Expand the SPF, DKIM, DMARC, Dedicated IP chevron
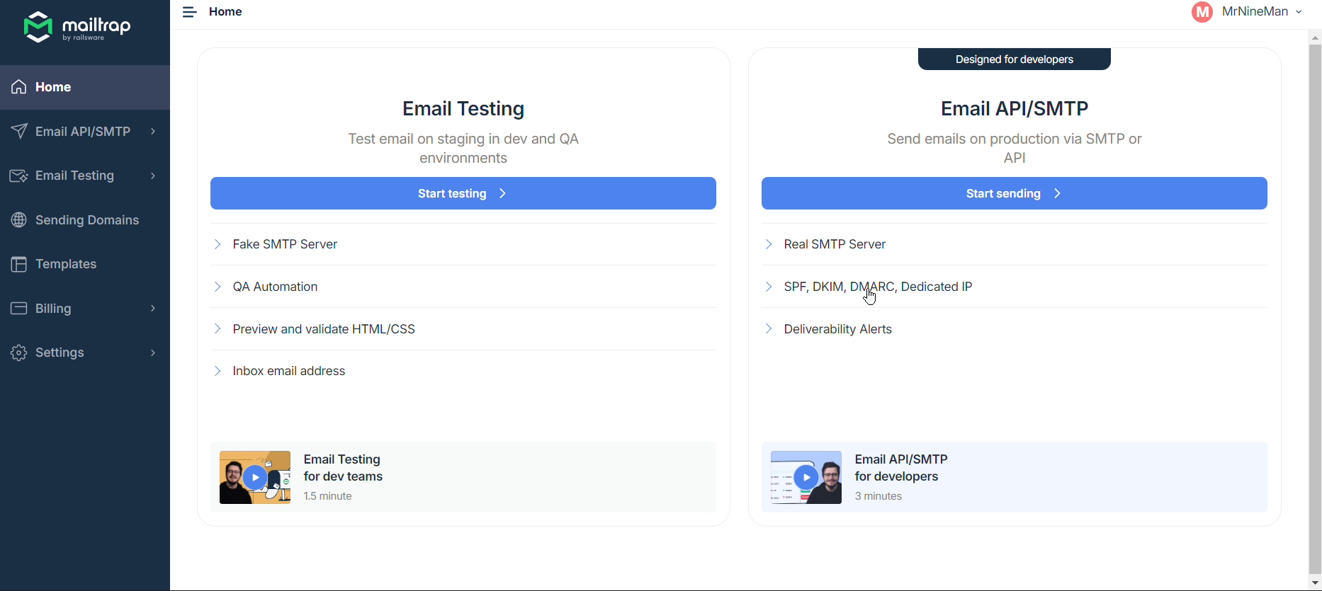The height and width of the screenshot is (591, 1322). pyautogui.click(x=769, y=287)
